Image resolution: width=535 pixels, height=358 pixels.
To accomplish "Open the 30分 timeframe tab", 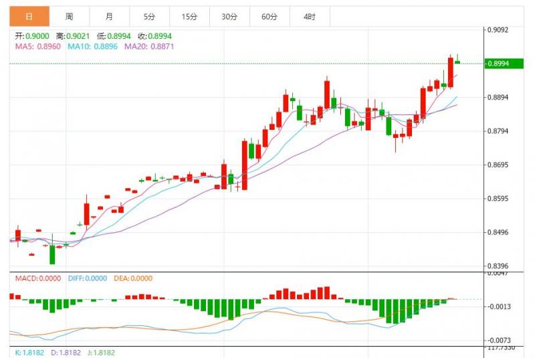I will [x=229, y=16].
